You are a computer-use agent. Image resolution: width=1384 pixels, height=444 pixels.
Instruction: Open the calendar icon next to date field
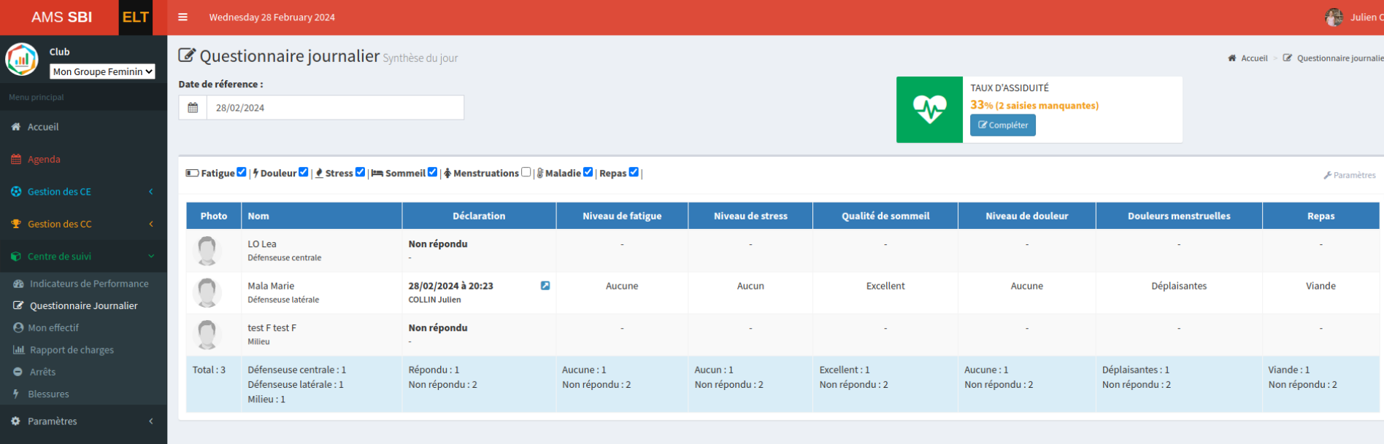point(193,107)
